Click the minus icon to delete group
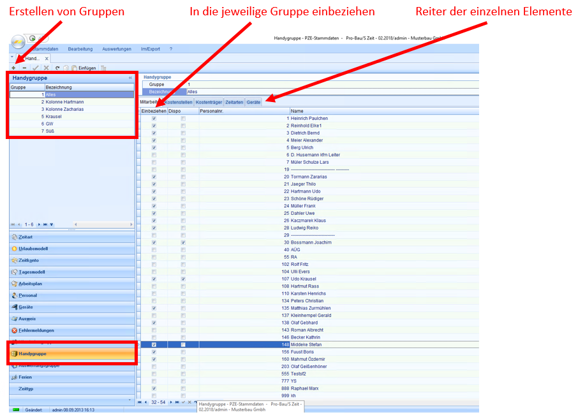578x417 pixels. [x=24, y=68]
